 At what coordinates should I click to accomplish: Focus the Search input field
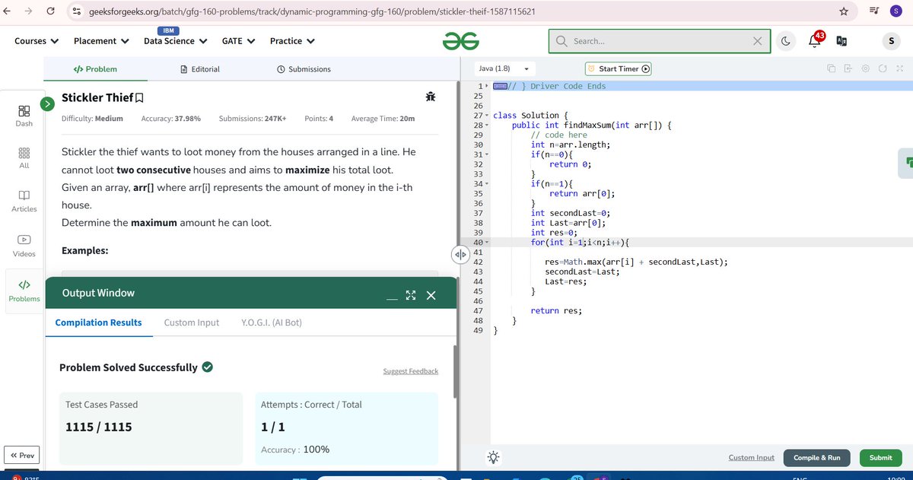[x=660, y=41]
